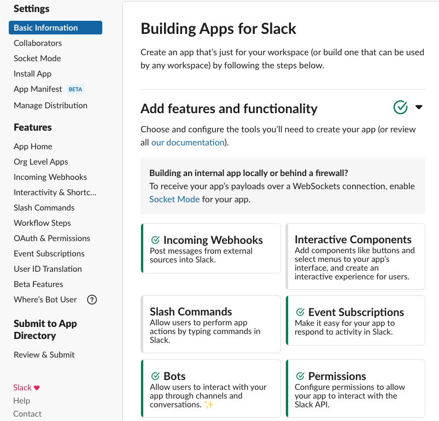Select Incoming Webhooks in sidebar

pyautogui.click(x=50, y=177)
